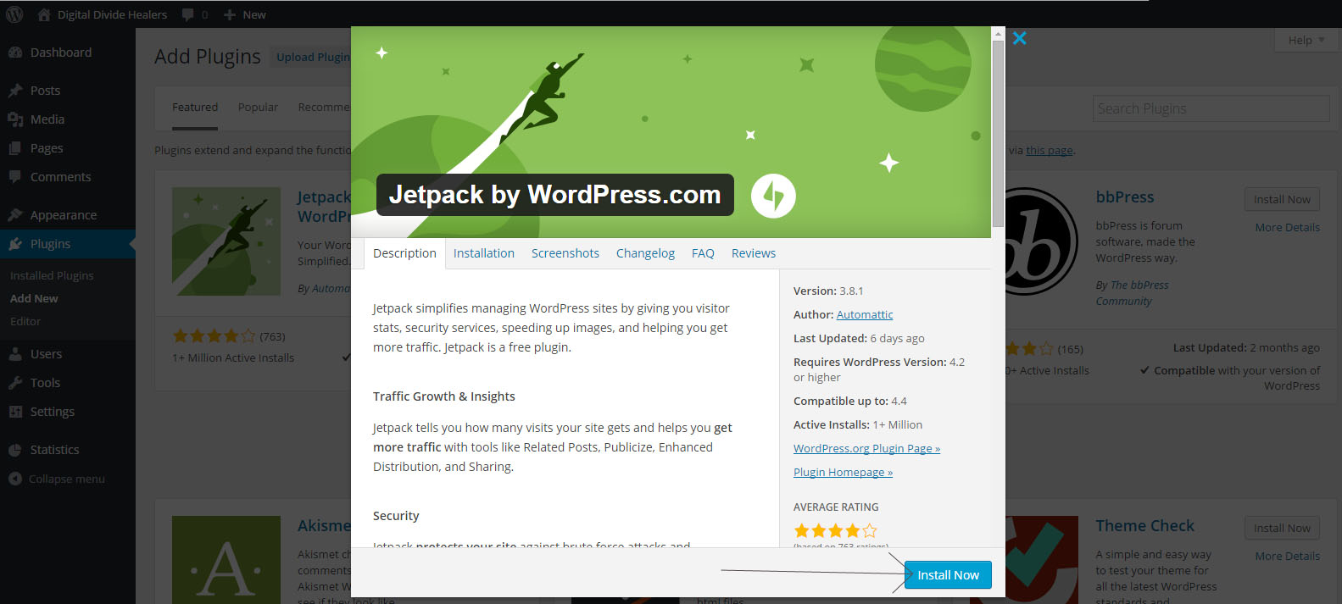Viewport: 1342px width, 604px height.
Task: Click the New plus icon in admin bar
Action: pyautogui.click(x=230, y=15)
